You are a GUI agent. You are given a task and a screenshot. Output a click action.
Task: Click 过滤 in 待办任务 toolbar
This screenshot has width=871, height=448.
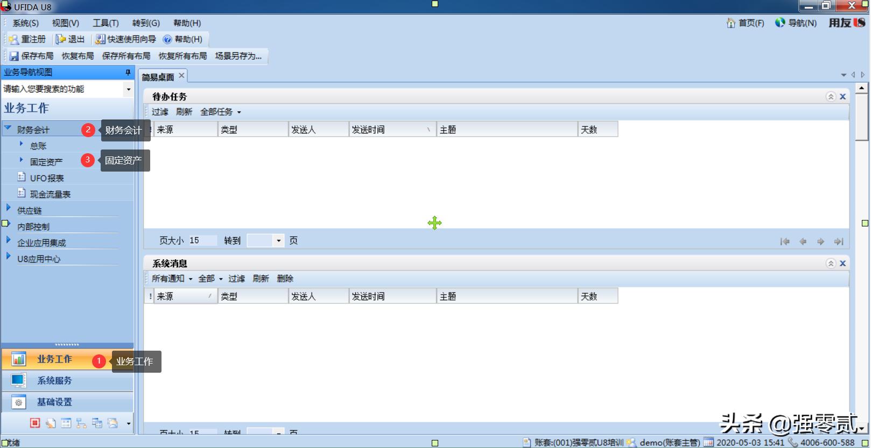click(160, 112)
